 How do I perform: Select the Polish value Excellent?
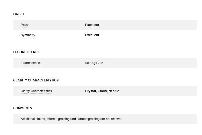(x=92, y=25)
